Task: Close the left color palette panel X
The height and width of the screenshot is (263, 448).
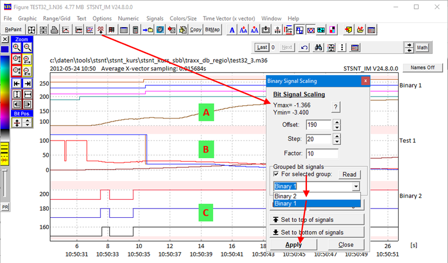Action: (x=5, y=39)
